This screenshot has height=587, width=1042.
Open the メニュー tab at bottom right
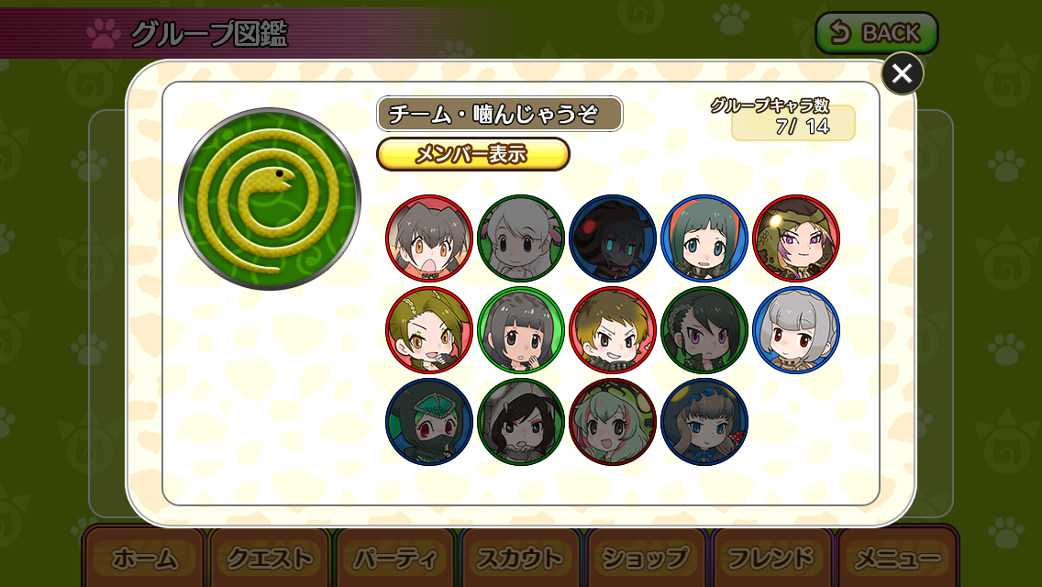897,559
